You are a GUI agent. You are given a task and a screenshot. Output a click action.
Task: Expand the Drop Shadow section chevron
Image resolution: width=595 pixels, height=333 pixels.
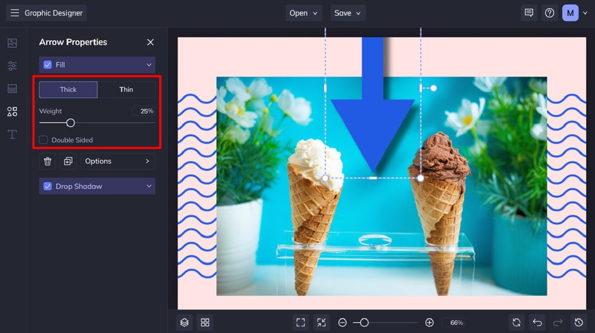tap(149, 186)
